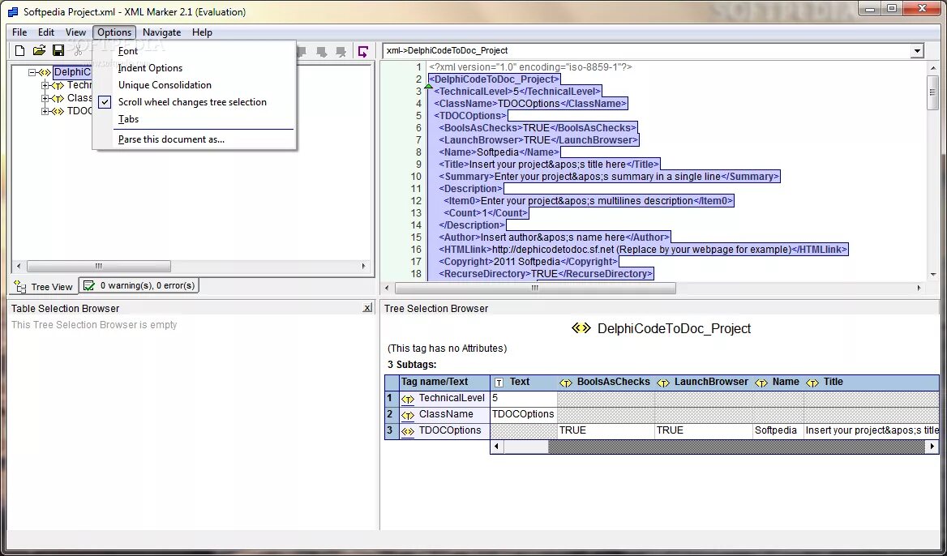
Task: Click the subtags table left scroll arrow
Action: [497, 447]
